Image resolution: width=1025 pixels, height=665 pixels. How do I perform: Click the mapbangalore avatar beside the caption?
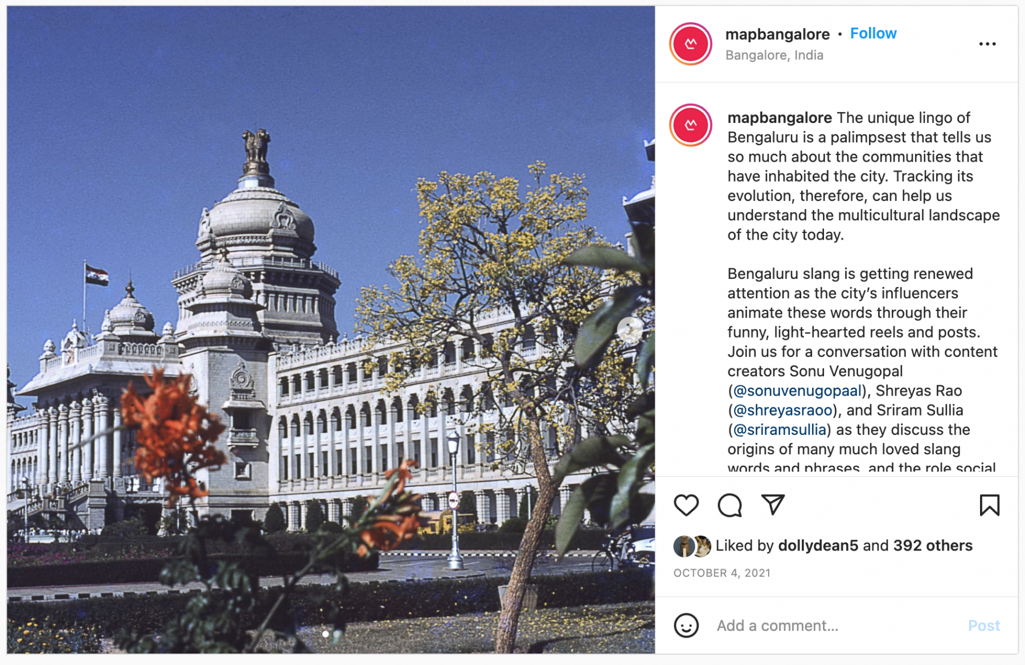pos(691,125)
